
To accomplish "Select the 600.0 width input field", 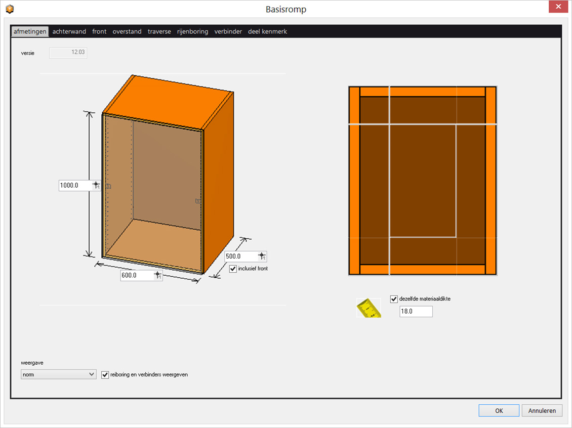I will pyautogui.click(x=138, y=275).
